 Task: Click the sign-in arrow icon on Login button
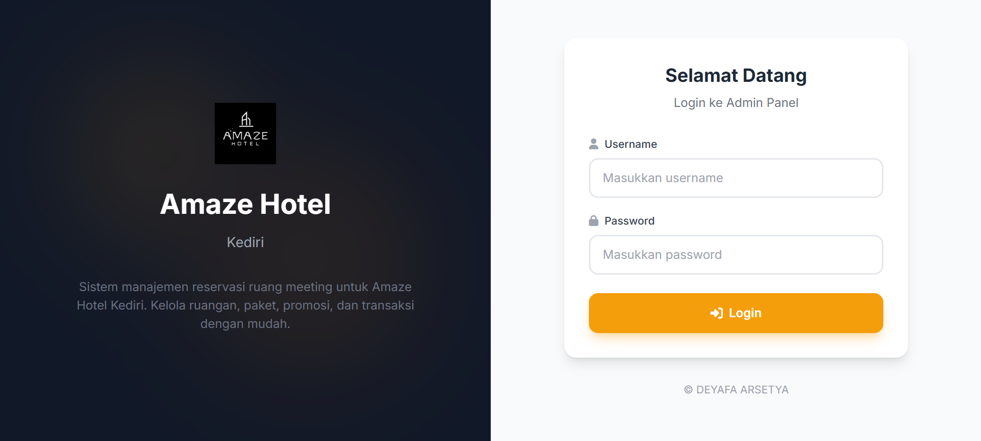click(x=716, y=313)
